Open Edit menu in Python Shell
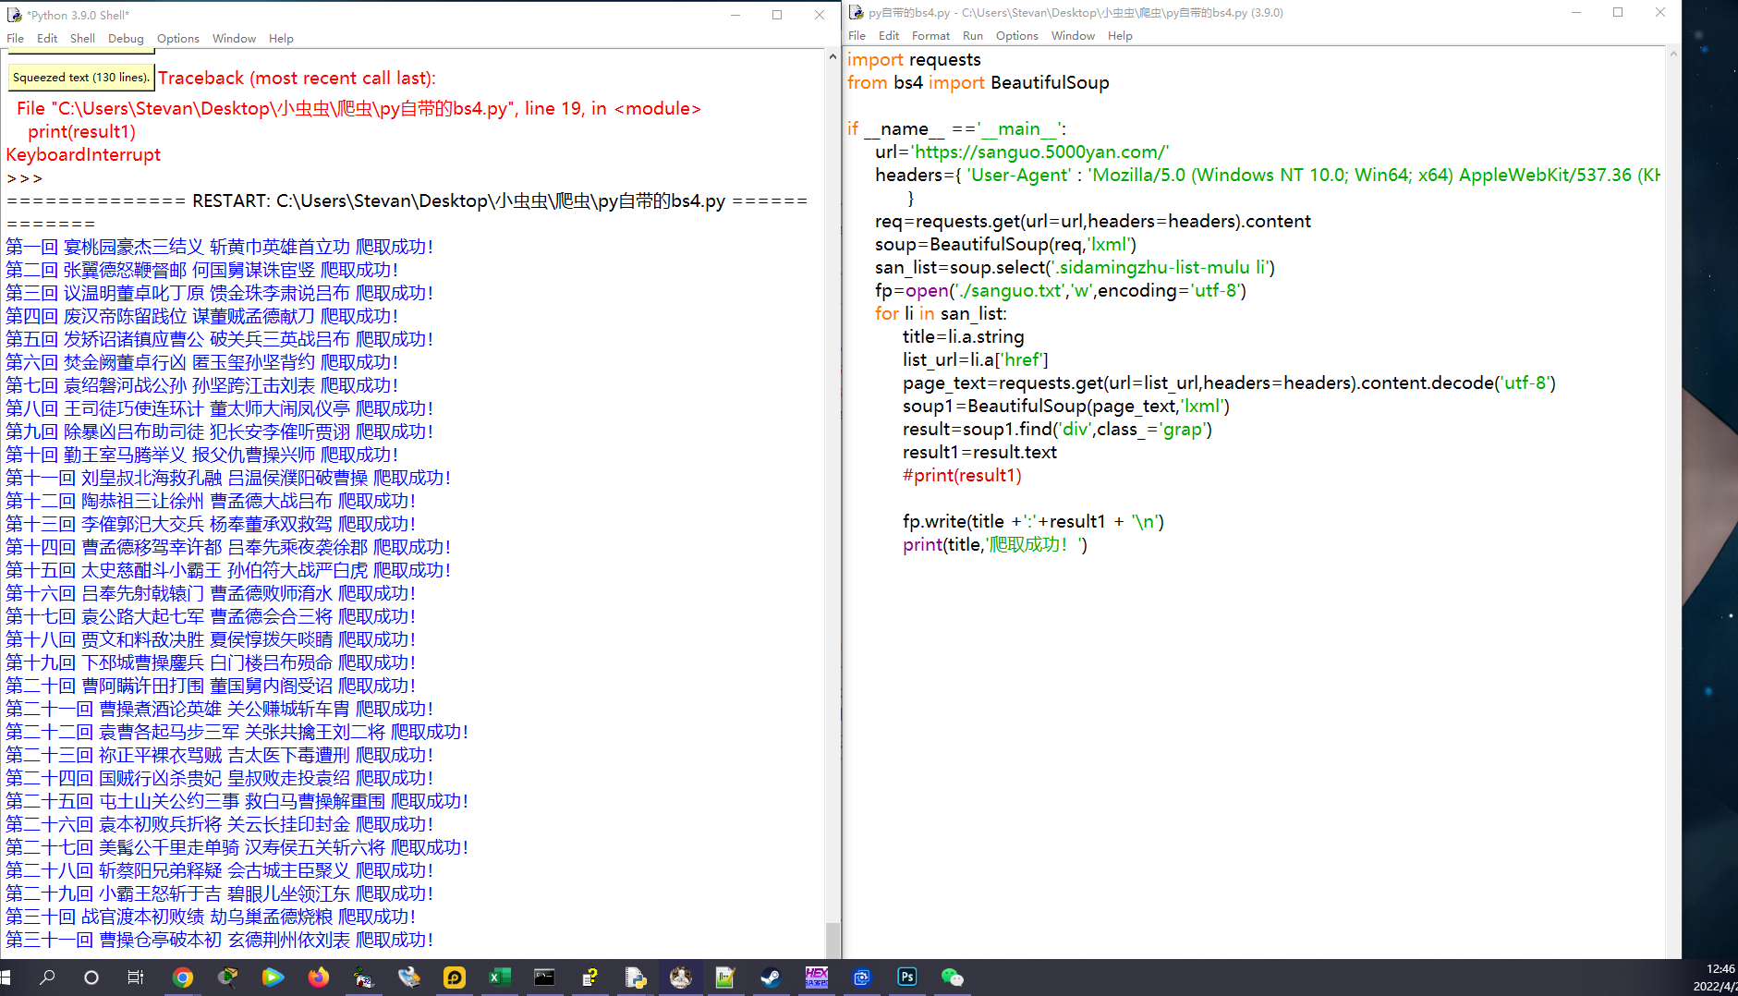 click(47, 38)
